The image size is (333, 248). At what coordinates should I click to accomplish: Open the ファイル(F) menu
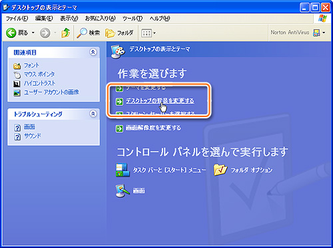click(17, 19)
